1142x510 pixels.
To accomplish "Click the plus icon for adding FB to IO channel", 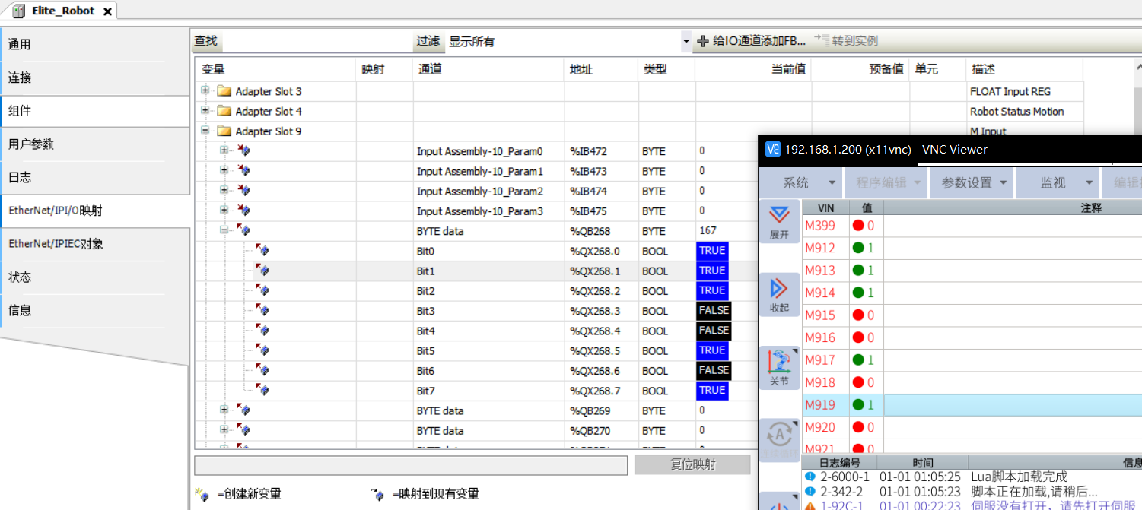I will [703, 41].
